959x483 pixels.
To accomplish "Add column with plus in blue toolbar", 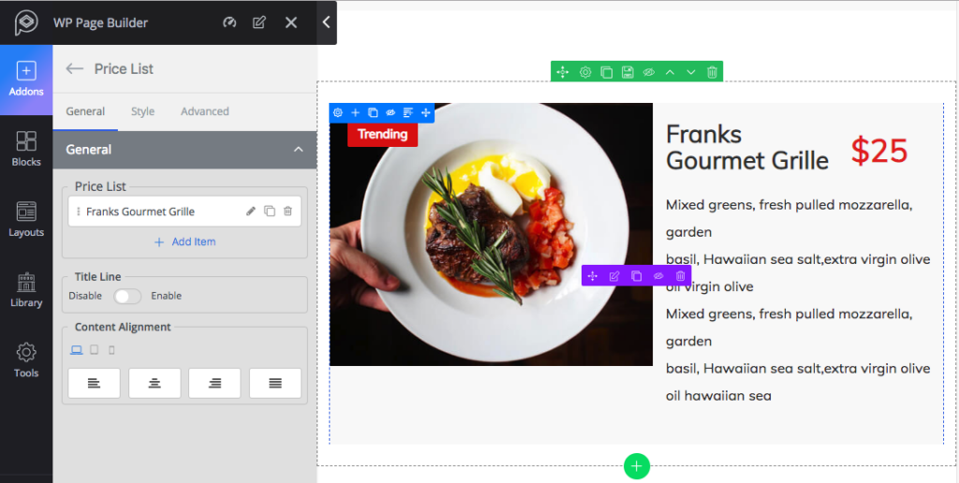I will tap(355, 112).
